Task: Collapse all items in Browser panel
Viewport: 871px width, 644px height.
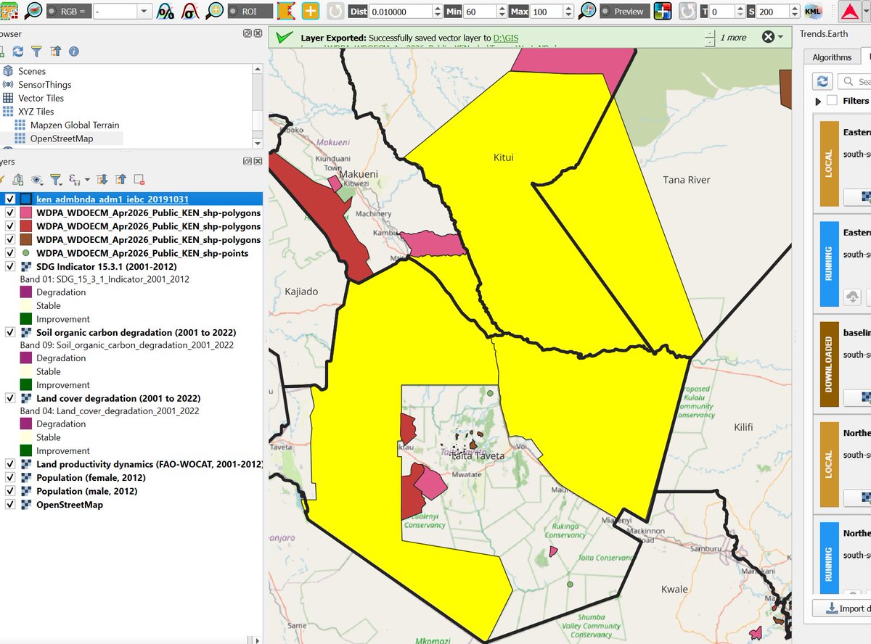Action: 55,51
